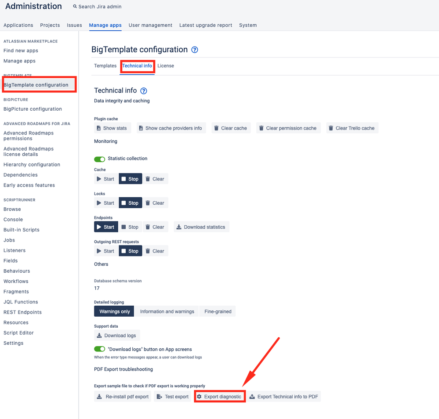The image size is (439, 419).
Task: Clear Trello cache
Action: pyautogui.click(x=352, y=128)
